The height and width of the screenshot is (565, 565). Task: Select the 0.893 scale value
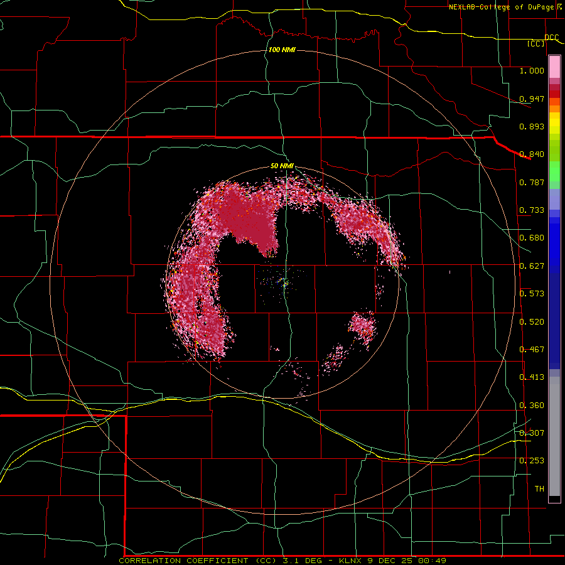pos(532,126)
